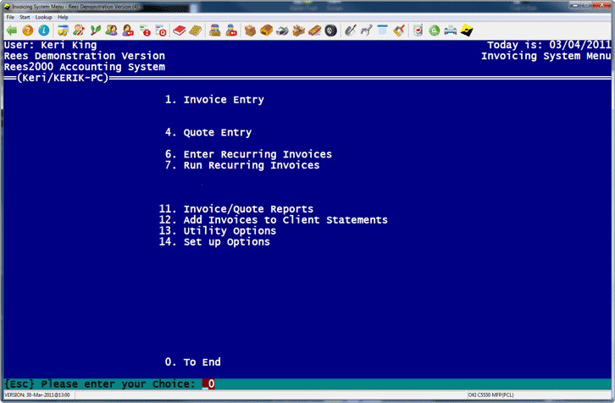The width and height of the screenshot is (615, 403).
Task: Select the Quote Entry option
Action: pos(217,133)
